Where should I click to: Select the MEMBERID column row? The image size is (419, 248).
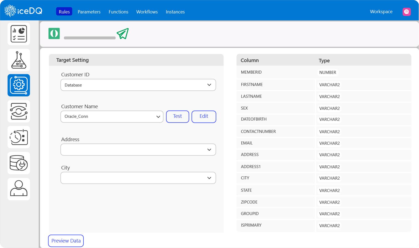tap(275, 72)
